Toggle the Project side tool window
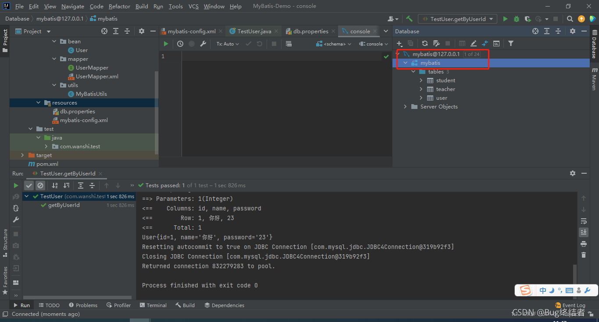The height and width of the screenshot is (322, 599). [x=5, y=41]
